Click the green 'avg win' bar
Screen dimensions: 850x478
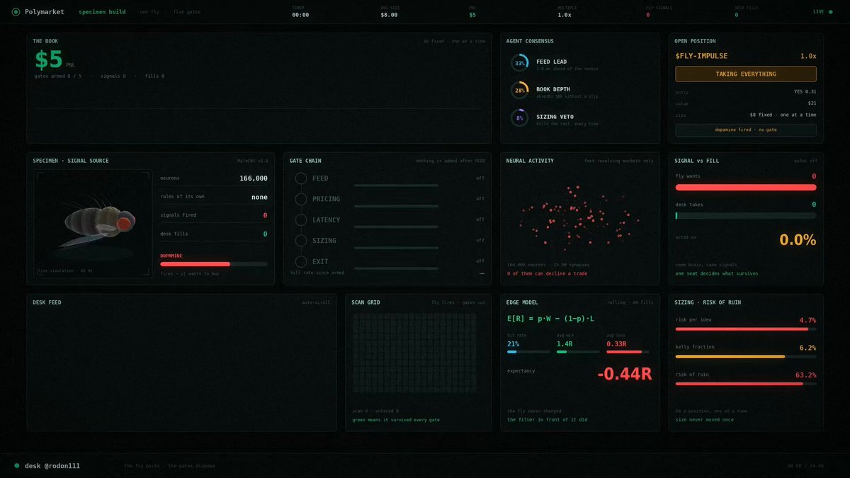pyautogui.click(x=578, y=351)
